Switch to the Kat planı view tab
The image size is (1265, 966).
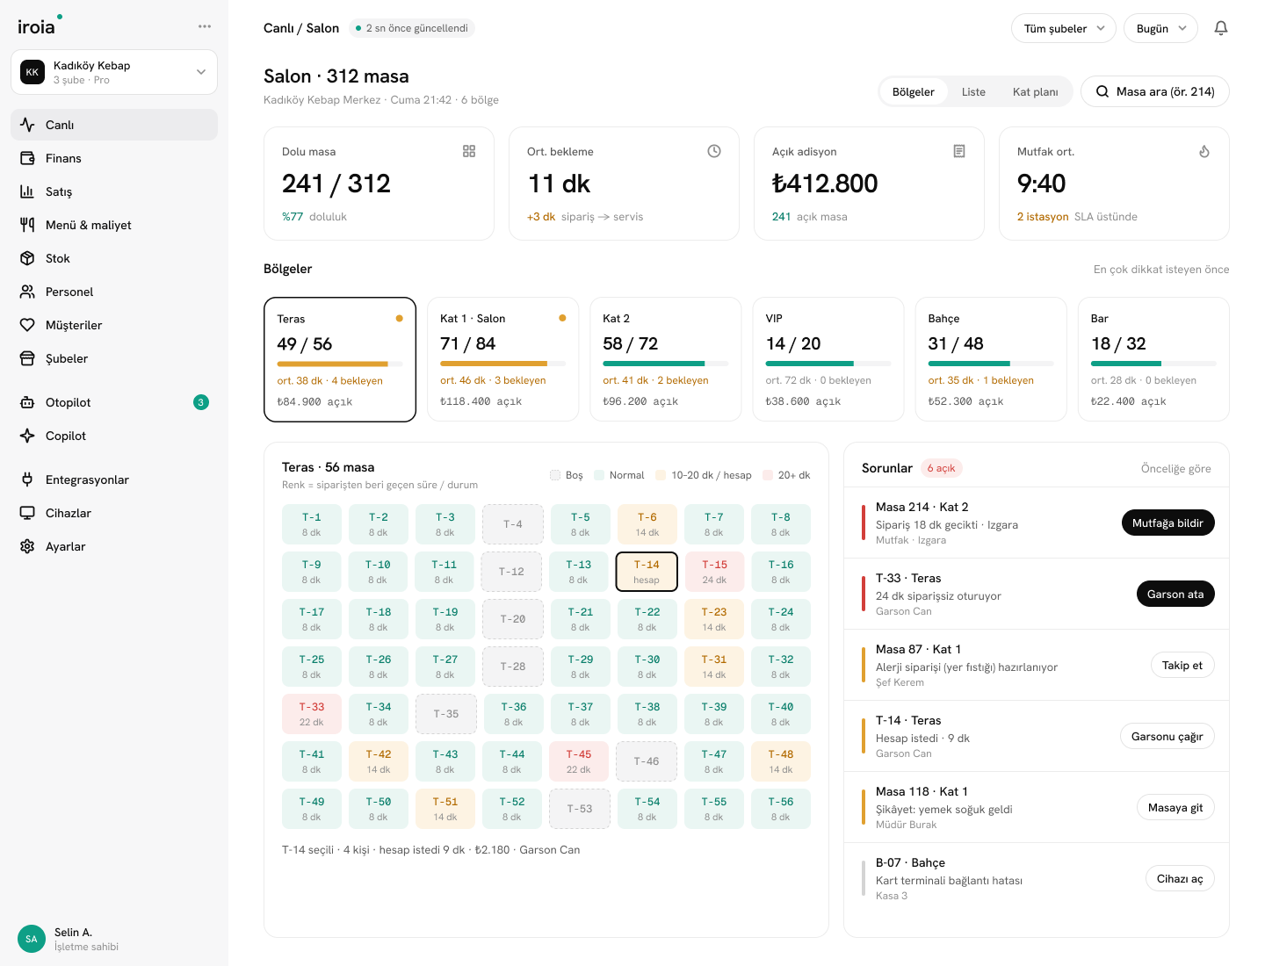1035,91
